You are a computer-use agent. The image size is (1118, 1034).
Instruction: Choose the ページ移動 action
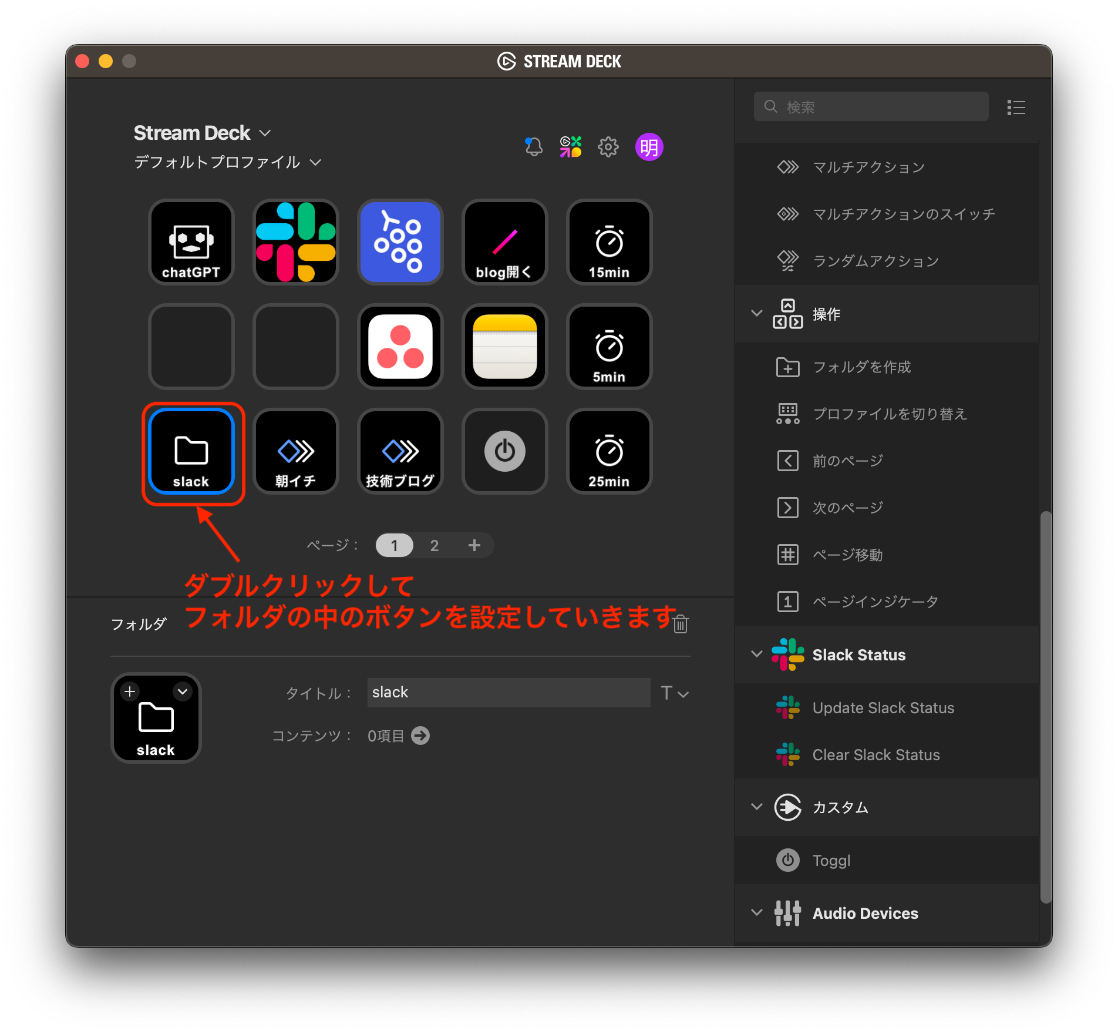point(887,555)
